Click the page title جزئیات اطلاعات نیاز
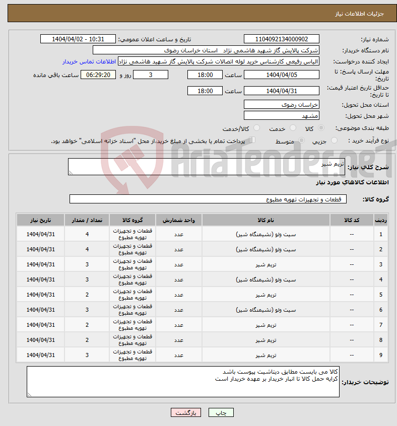Screen dimensions: 397x426 [x=359, y=14]
